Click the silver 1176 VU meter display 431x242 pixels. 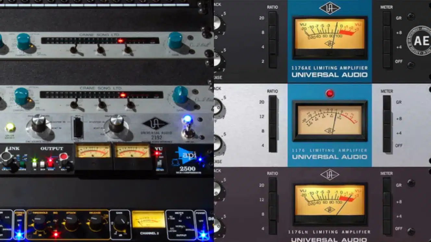[330, 121]
